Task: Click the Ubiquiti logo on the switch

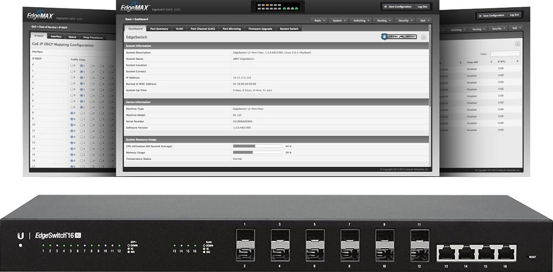Action: pyautogui.click(x=21, y=236)
